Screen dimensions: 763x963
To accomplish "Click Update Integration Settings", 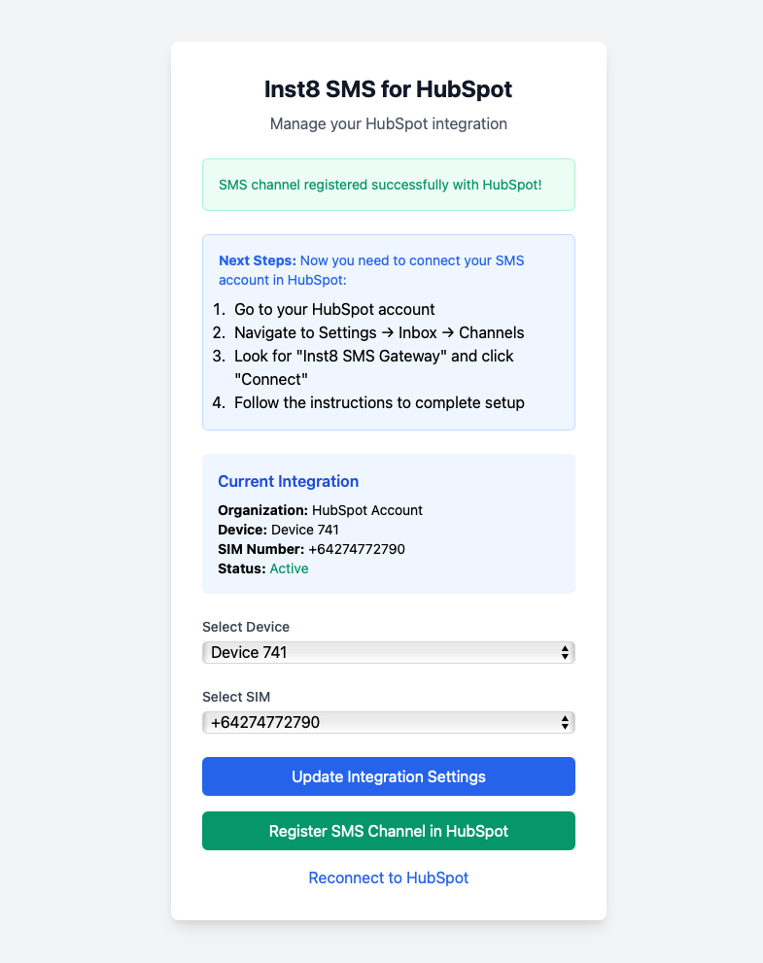I will tap(389, 775).
